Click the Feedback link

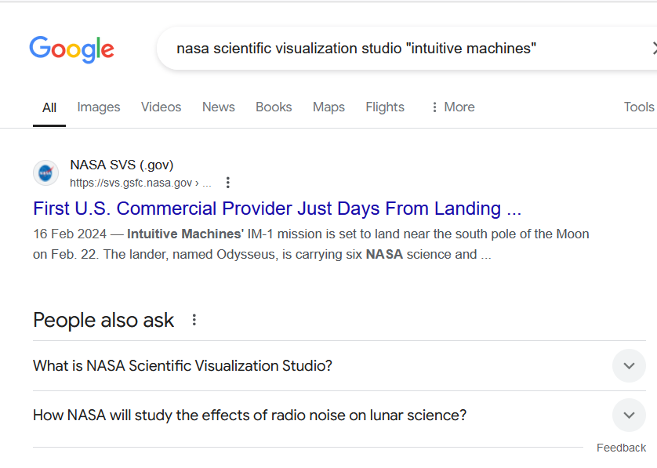click(621, 448)
